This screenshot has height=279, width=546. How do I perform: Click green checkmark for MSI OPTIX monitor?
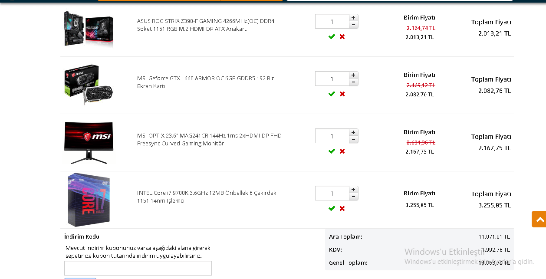point(332,151)
